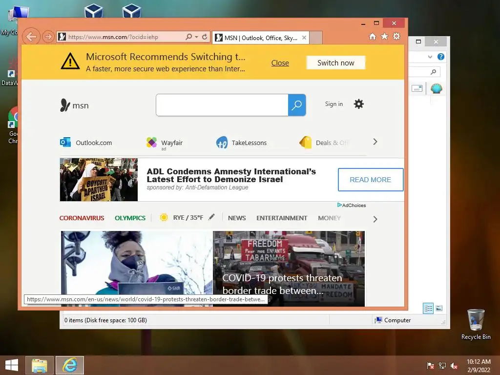This screenshot has width=500, height=375.
Task: Go back with the browser Back arrow
Action: (31, 37)
